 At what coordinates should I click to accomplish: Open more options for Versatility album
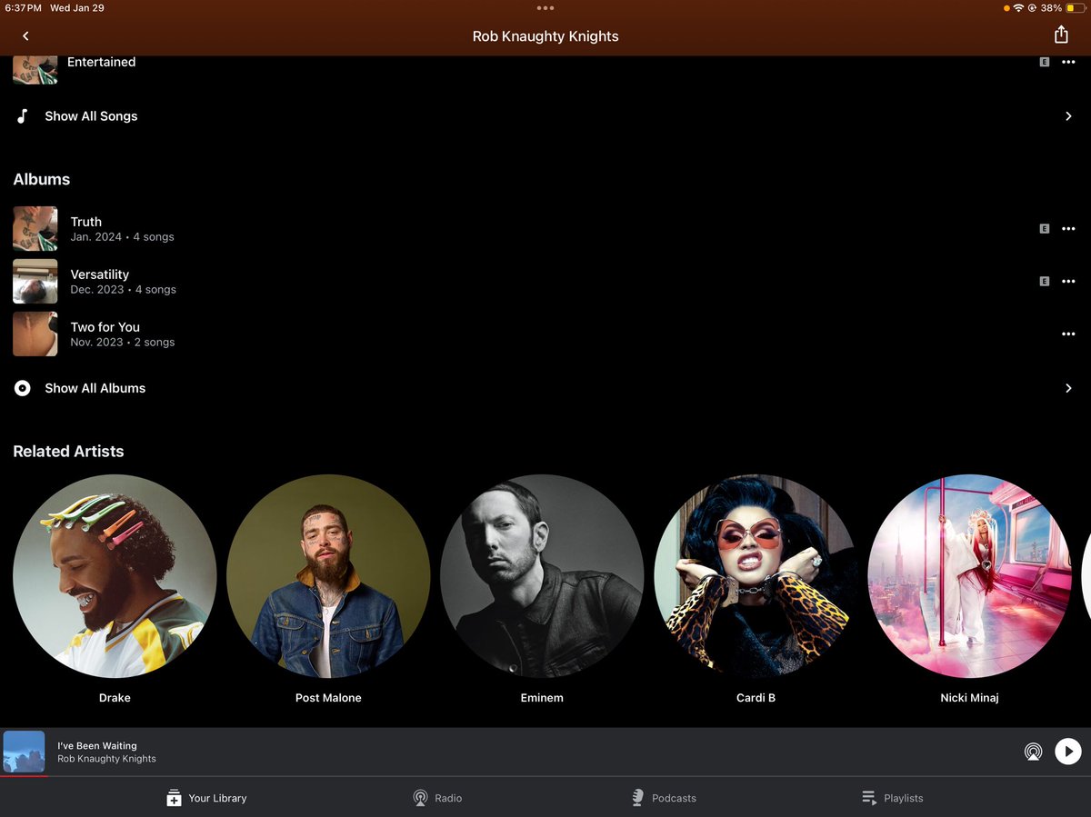point(1068,282)
